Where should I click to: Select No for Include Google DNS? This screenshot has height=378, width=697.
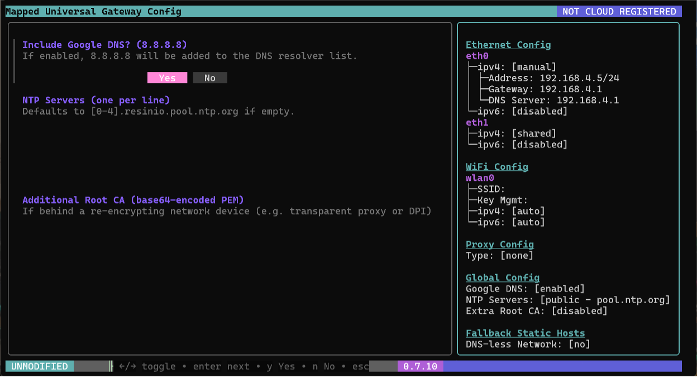pyautogui.click(x=210, y=78)
